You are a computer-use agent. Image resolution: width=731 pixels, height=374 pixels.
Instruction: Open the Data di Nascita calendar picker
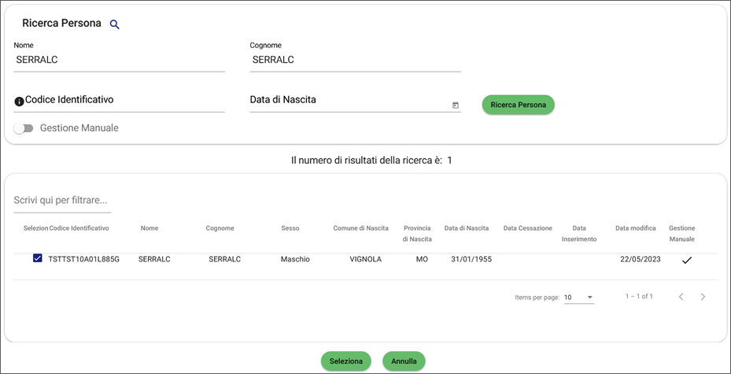pos(456,105)
